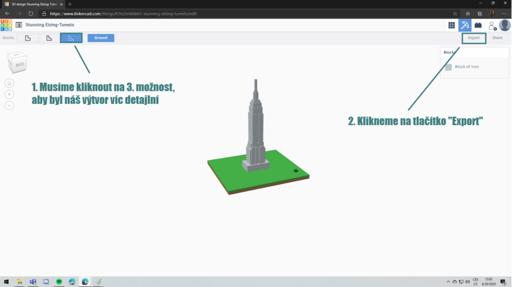Click the BACK view cube
The width and height of the screenshot is (512, 287).
tap(18, 63)
